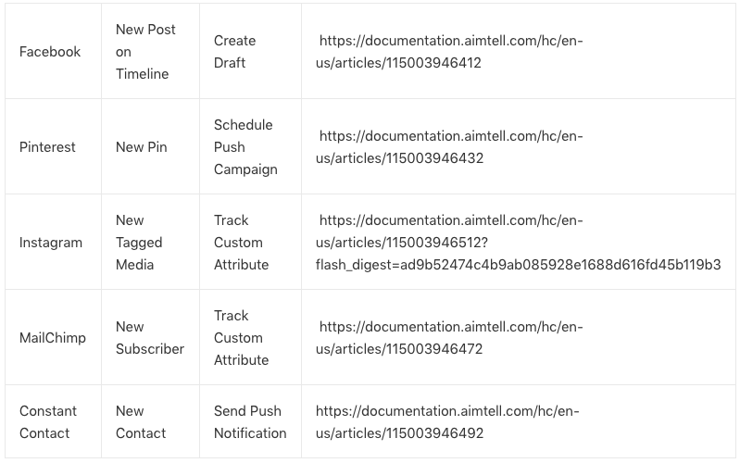Click the New Post on Timeline cell
740x463 pixels.
(x=145, y=52)
